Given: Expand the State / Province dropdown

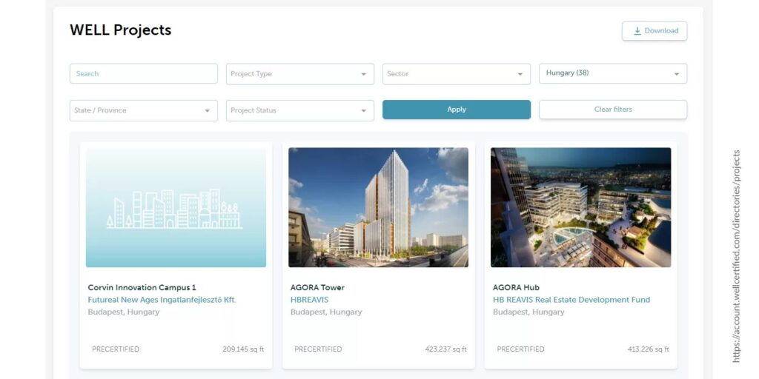Looking at the screenshot, I should pyautogui.click(x=143, y=110).
